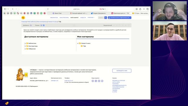Click the phone number link in the footer
This screenshot has height=106, width=188.
[x=69, y=81]
